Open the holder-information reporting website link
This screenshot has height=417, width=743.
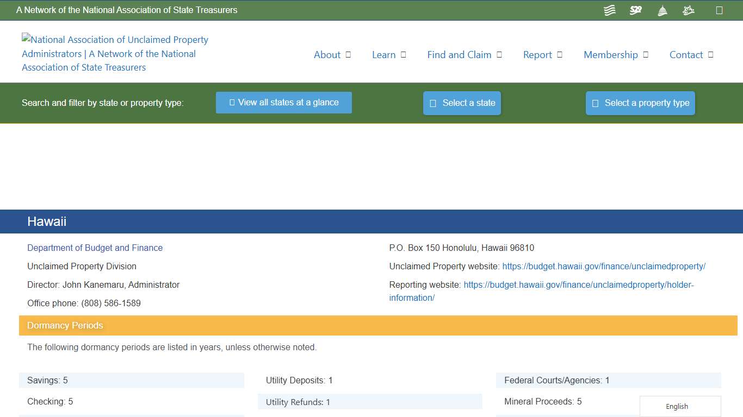(579, 285)
